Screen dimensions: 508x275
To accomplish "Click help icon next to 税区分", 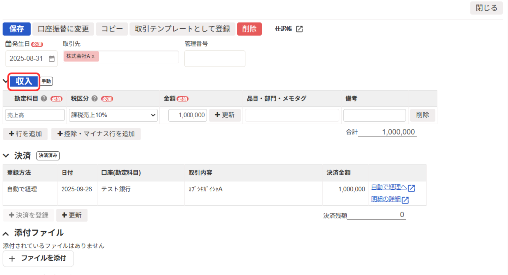I will pyautogui.click(x=94, y=99).
